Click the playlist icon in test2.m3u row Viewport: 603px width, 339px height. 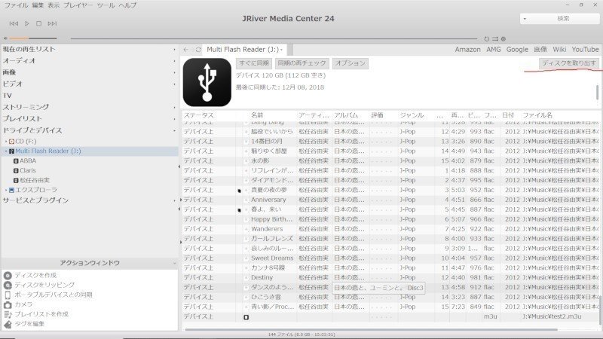(246, 317)
